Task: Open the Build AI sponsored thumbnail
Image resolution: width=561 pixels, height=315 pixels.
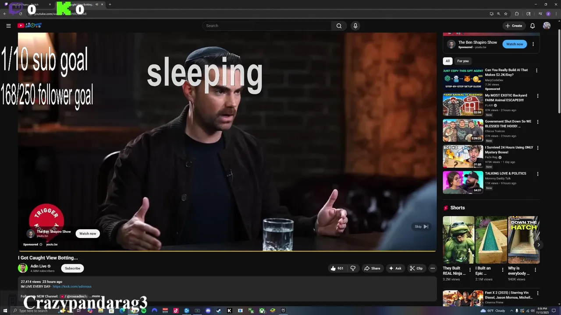Action: click(x=463, y=79)
